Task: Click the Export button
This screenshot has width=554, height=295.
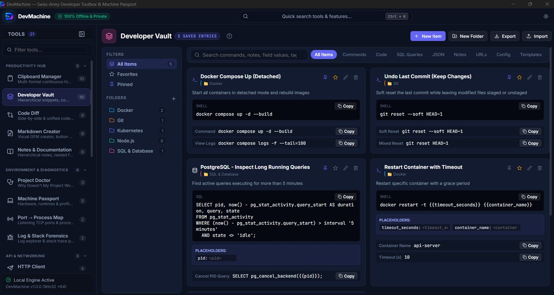Action: [x=505, y=36]
